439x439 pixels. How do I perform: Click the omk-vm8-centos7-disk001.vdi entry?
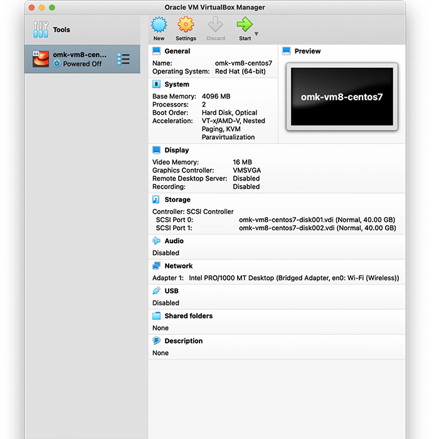tap(317, 219)
